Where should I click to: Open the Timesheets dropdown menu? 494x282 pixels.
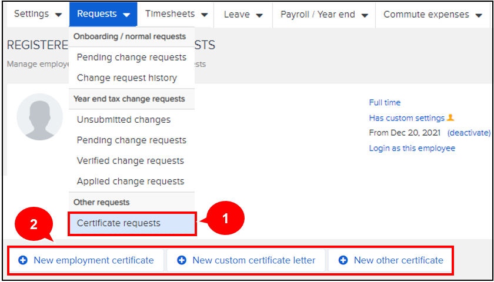177,14
